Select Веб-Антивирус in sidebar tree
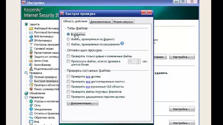The height and width of the screenshot is (125, 223). pos(44,36)
